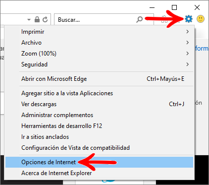Choose Abrir con Microsoft Edge
Image resolution: width=209 pixels, height=185 pixels.
click(x=99, y=79)
